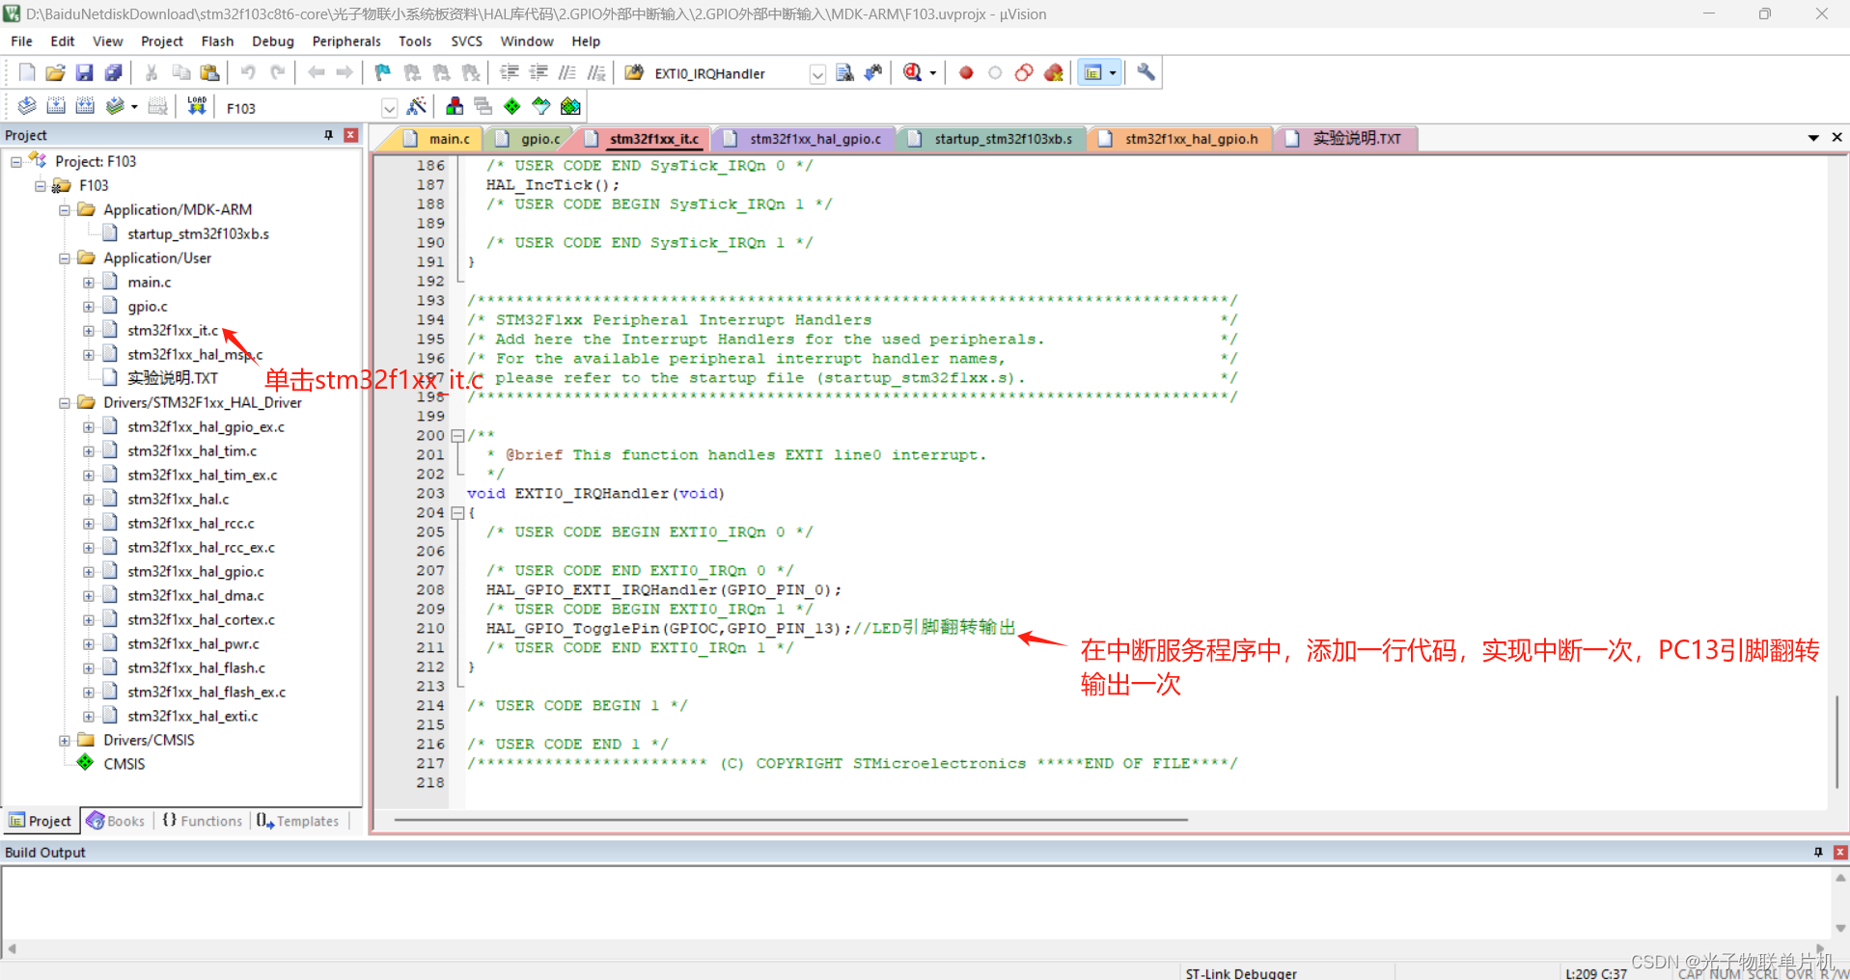Viewport: 1850px width, 980px height.
Task: Click the EXTI0_IRQHandler search text field
Action: click(729, 74)
